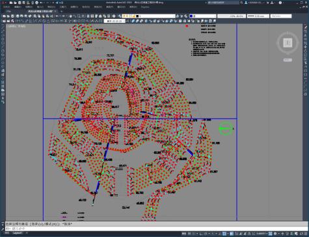Click the black layer color swatch
The height and width of the screenshot is (237, 309).
pos(137,16)
